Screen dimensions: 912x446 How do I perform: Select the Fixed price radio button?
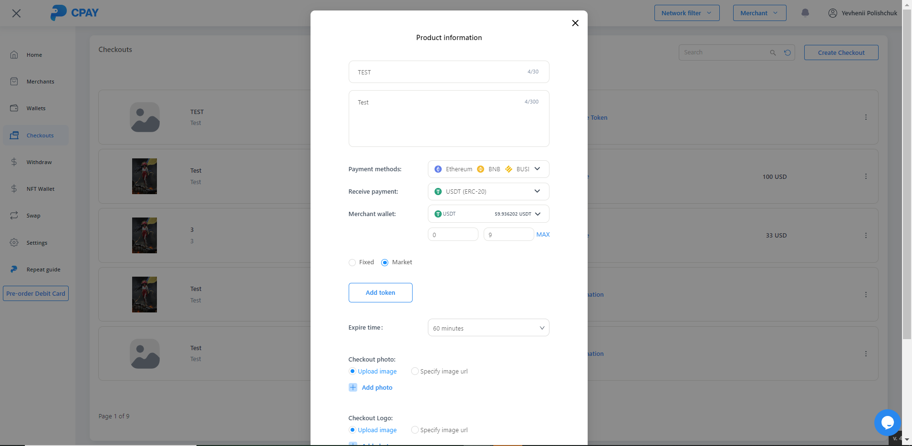(352, 262)
